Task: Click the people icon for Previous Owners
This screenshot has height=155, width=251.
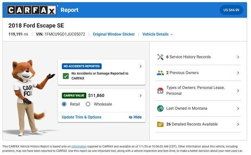Action: [x=160, y=73]
